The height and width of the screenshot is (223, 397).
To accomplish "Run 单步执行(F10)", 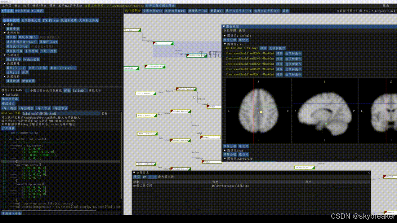I will tap(175, 11).
